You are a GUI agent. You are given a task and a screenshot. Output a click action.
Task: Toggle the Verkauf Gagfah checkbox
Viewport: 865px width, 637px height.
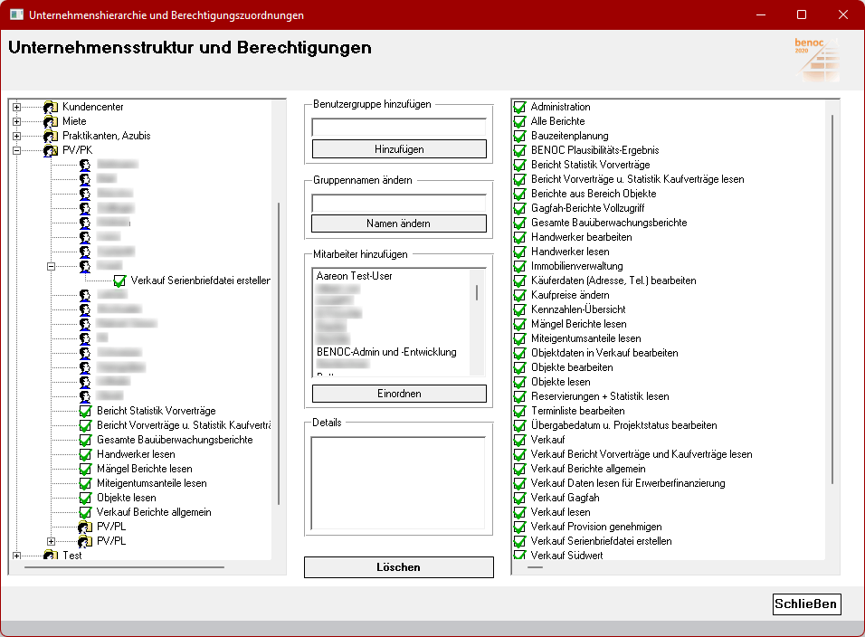click(x=520, y=498)
